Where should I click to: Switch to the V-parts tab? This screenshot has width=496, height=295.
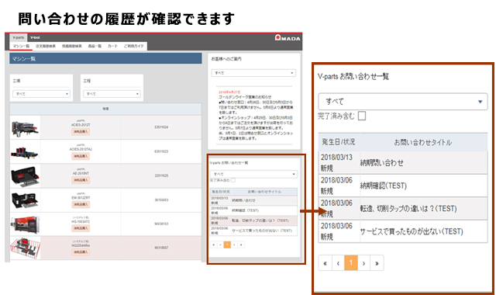click(19, 37)
